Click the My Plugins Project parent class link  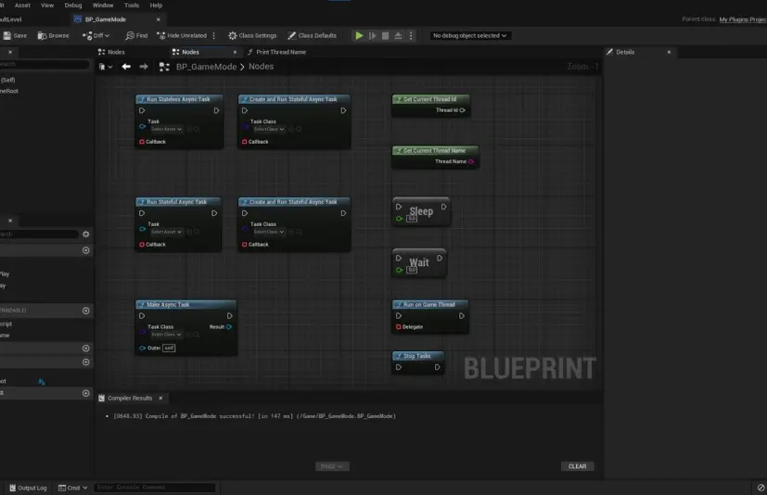point(743,19)
